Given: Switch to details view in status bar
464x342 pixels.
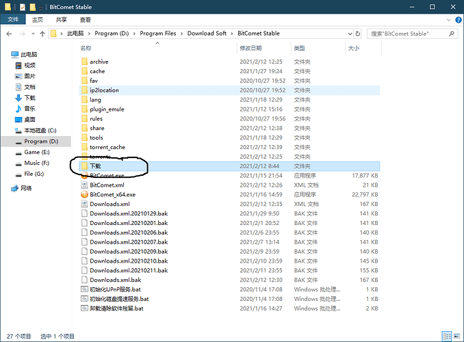Looking at the screenshot, I should point(447,336).
